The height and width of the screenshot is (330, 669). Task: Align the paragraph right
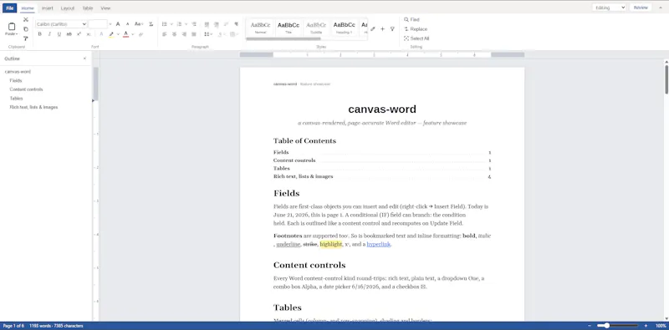pyautogui.click(x=184, y=34)
